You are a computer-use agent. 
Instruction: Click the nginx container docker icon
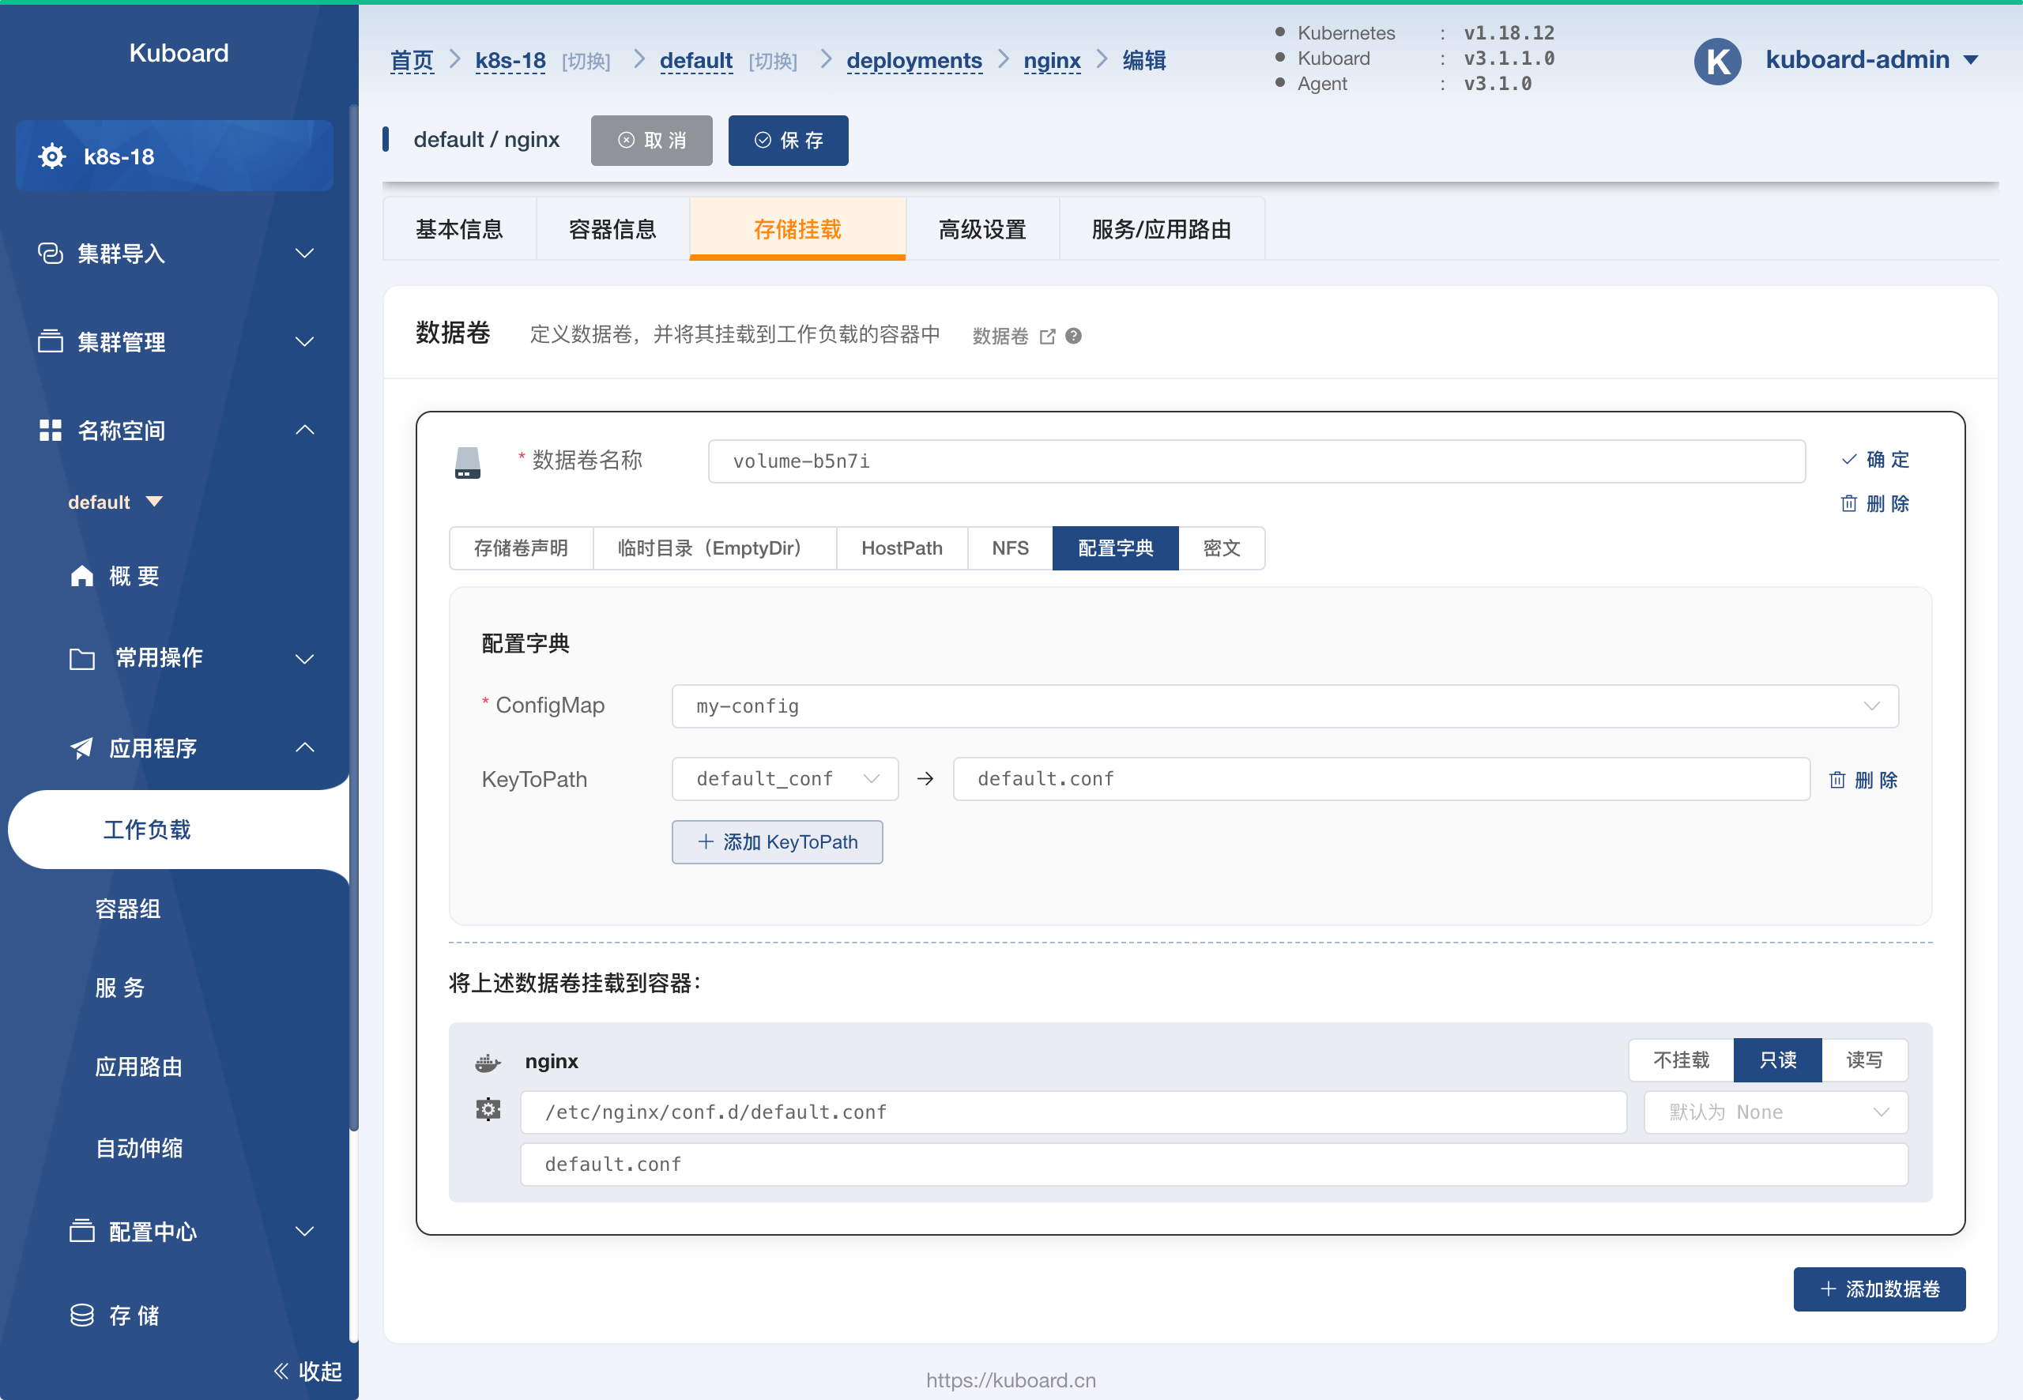click(488, 1063)
